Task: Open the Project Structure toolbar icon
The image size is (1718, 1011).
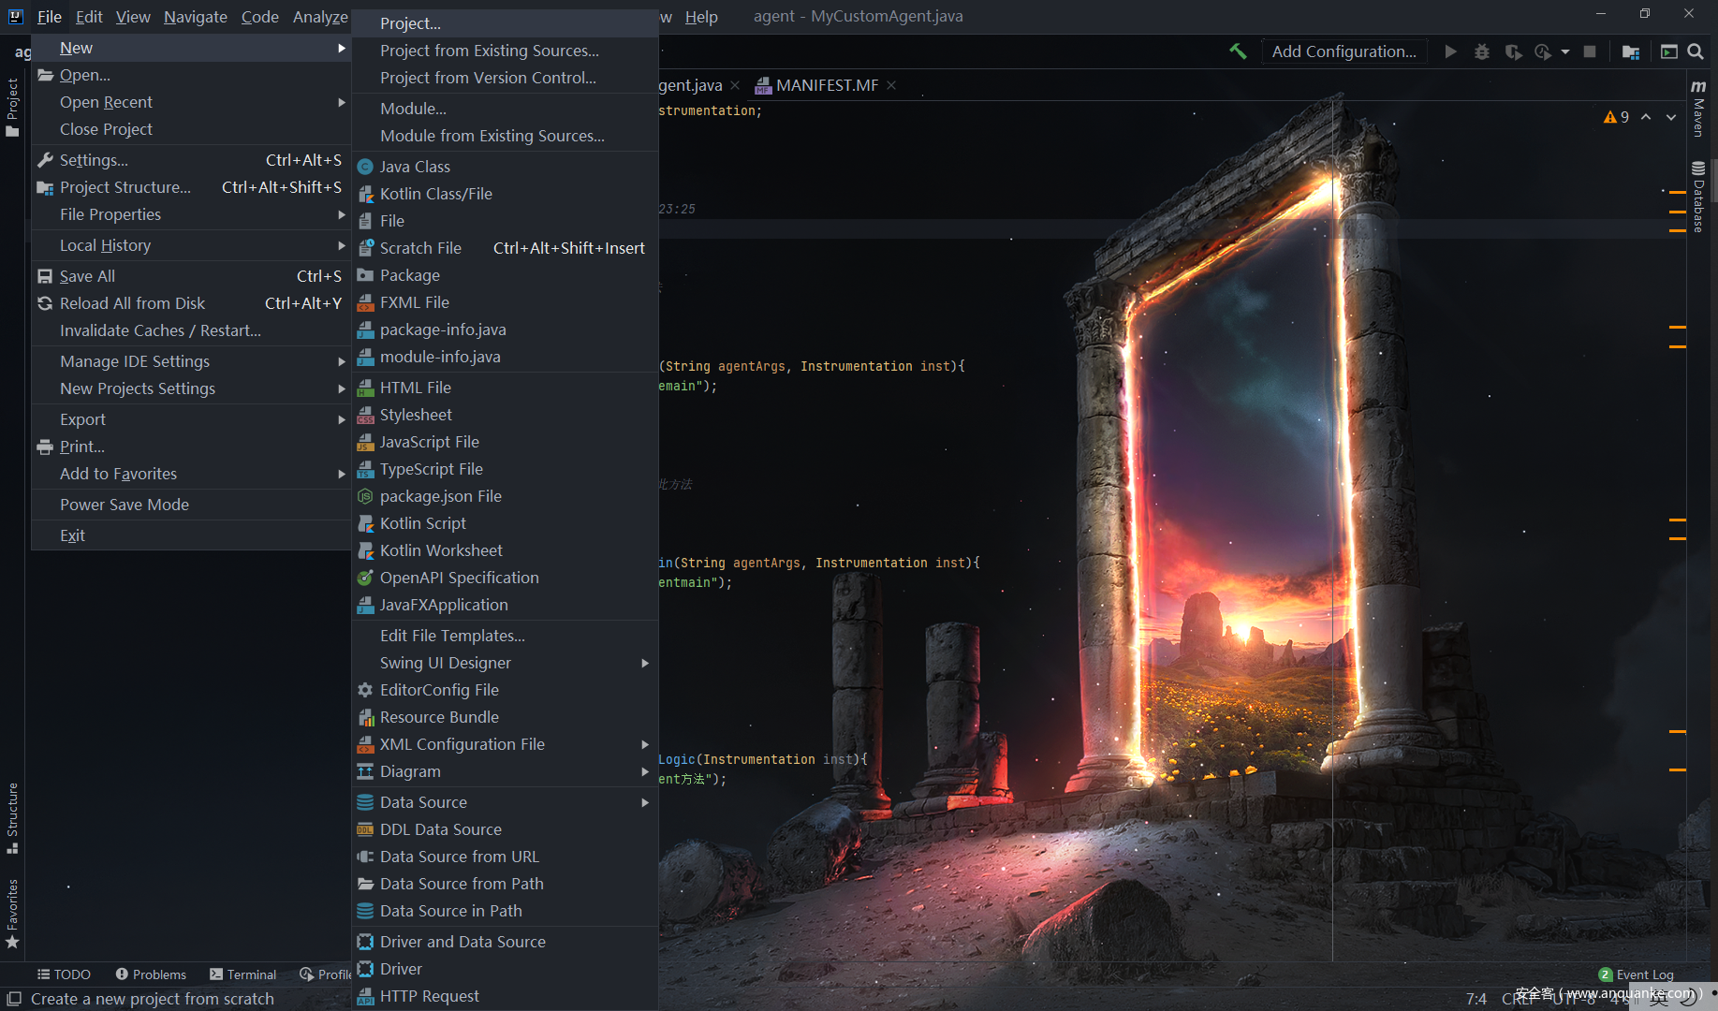Action: coord(1631,51)
